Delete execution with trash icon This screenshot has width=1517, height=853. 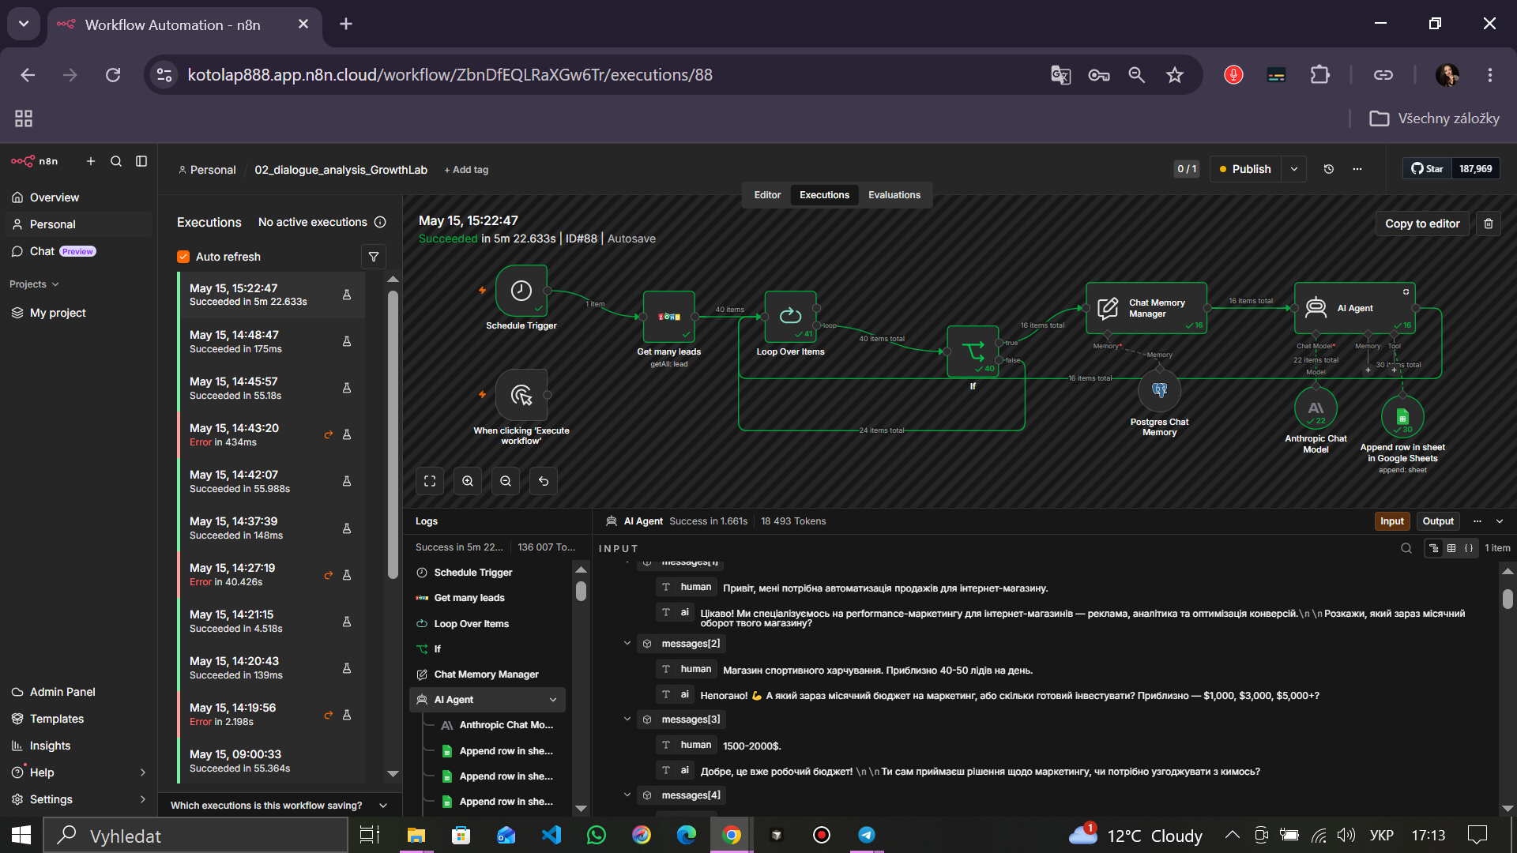[1489, 224]
